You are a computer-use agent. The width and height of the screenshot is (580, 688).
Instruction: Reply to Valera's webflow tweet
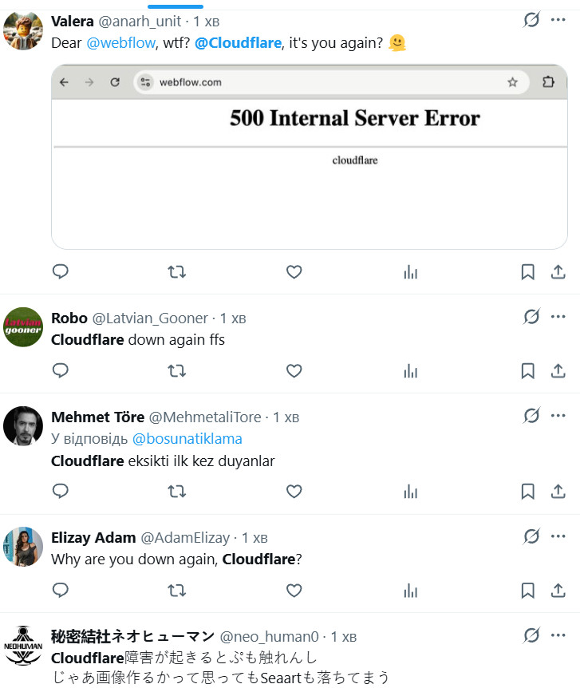(x=61, y=272)
